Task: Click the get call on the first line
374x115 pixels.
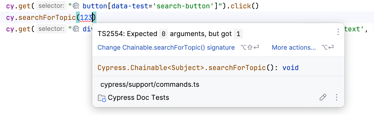Action: point(24,6)
